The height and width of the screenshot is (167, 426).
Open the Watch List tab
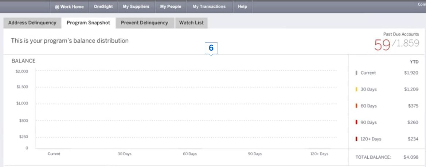[x=191, y=23]
